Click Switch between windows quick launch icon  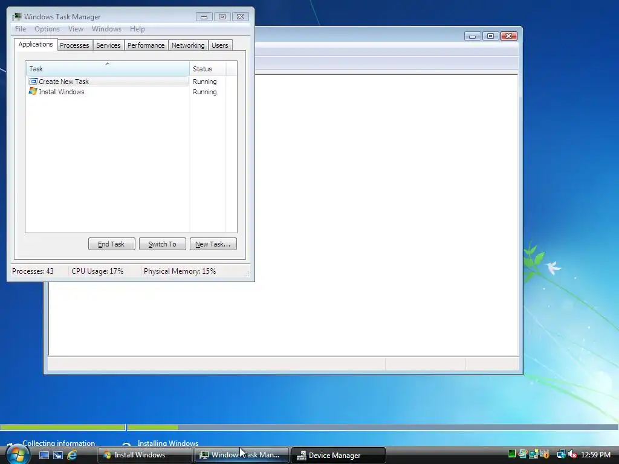click(x=58, y=455)
